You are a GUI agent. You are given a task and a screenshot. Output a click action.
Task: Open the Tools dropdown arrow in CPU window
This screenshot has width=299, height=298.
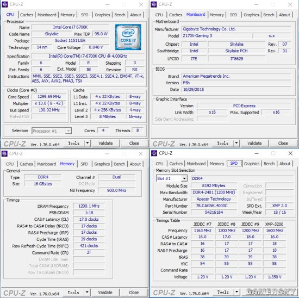pos(88,143)
